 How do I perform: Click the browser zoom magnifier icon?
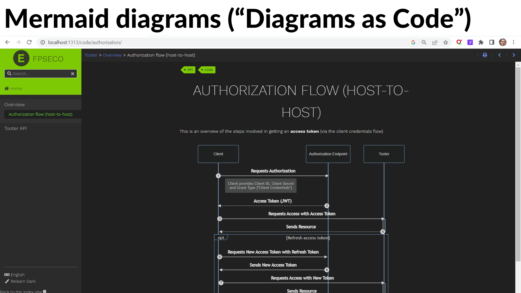424,42
